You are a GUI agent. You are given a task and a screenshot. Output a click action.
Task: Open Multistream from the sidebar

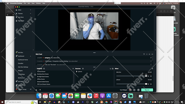21,78
